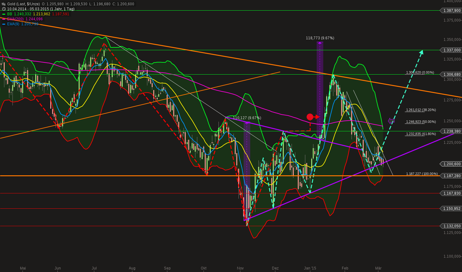Click the chart type icon beside Gold
Screen dimensions: 462x272
pyautogui.click(x=4, y=4)
